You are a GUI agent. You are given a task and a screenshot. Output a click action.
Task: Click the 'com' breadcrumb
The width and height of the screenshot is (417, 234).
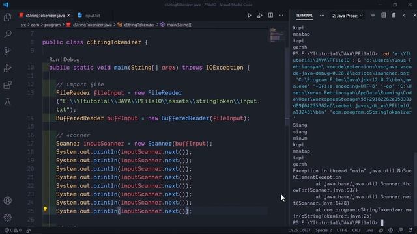click(x=35, y=25)
